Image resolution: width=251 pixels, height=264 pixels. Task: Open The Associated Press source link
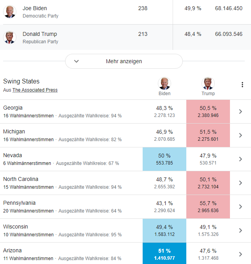35,90
